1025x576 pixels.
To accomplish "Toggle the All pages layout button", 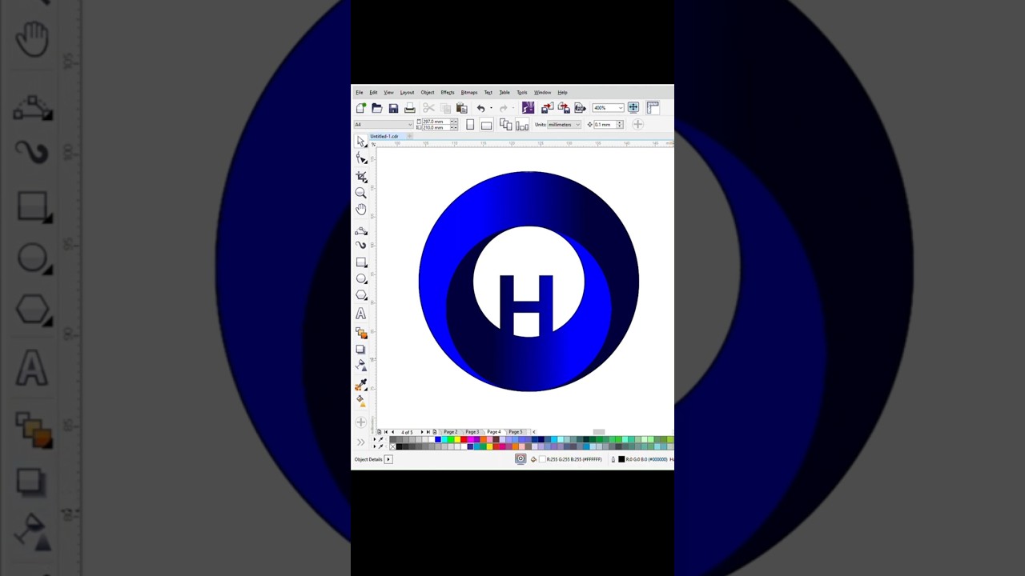I will point(506,124).
